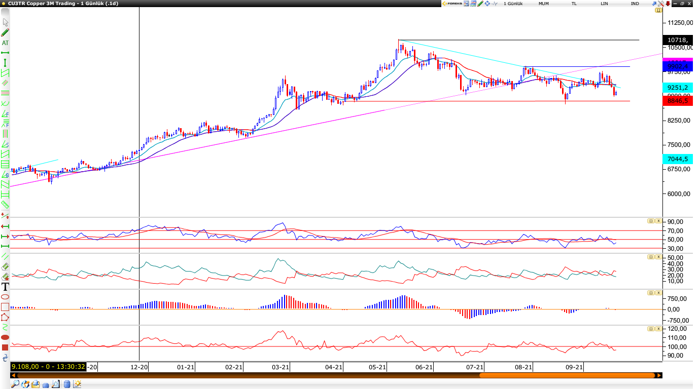Click the print icon in bottom toolbar

tap(36, 384)
